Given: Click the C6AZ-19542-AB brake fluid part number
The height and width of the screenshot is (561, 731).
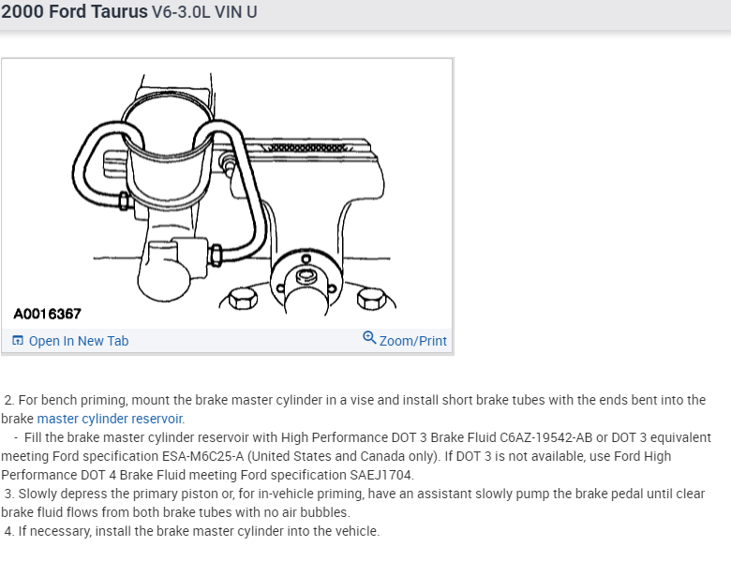Looking at the screenshot, I should click(x=546, y=437).
